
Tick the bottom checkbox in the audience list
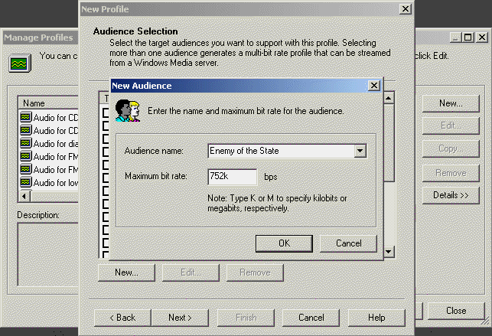106,254
